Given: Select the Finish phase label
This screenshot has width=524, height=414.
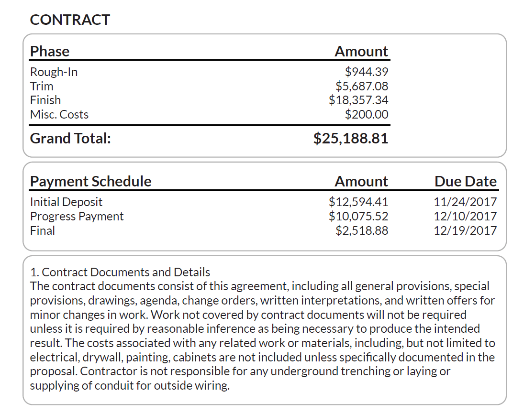Looking at the screenshot, I should pos(45,100).
